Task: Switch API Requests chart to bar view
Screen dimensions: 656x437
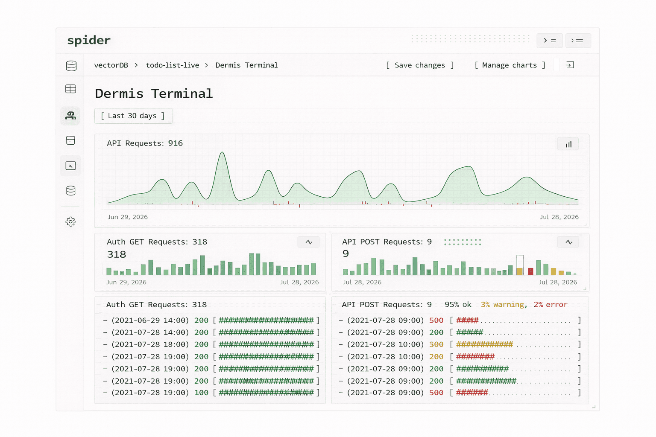Action: click(568, 144)
